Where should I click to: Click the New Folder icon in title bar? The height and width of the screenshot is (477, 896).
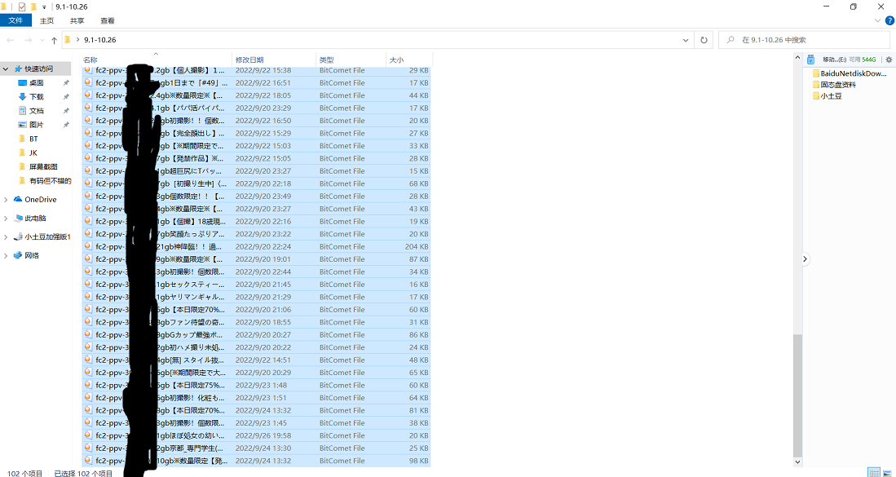(x=33, y=7)
